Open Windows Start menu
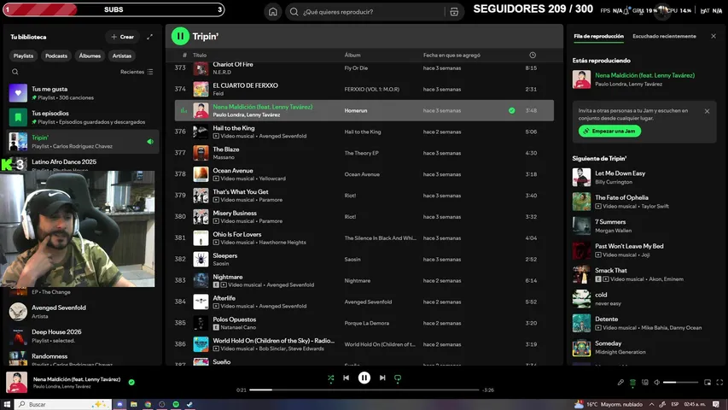 7,404
